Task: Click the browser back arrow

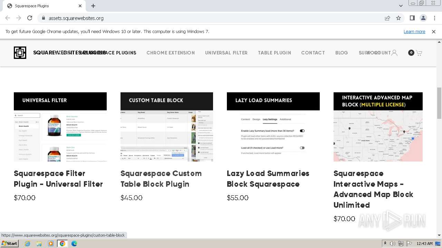Action: tap(8, 18)
